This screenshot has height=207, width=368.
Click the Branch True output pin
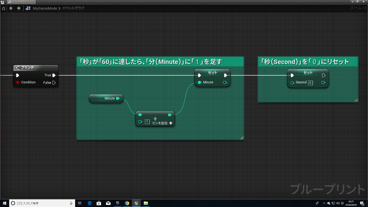coord(54,75)
